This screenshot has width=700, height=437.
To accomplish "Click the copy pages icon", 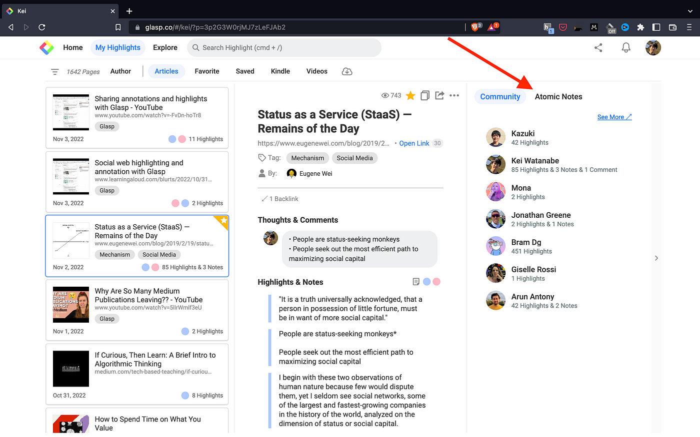I will click(x=425, y=95).
